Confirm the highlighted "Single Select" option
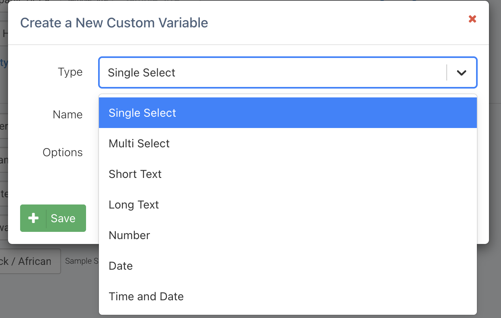The height and width of the screenshot is (318, 501). click(142, 113)
